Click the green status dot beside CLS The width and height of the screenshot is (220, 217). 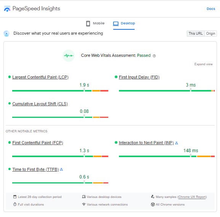10,103
